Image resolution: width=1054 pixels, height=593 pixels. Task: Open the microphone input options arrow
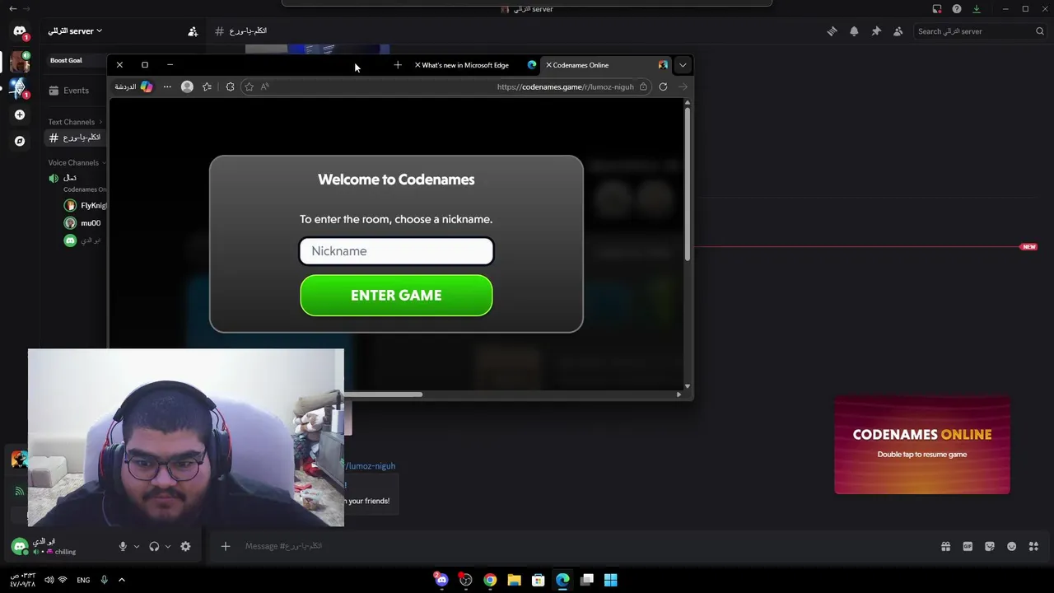[x=136, y=546]
